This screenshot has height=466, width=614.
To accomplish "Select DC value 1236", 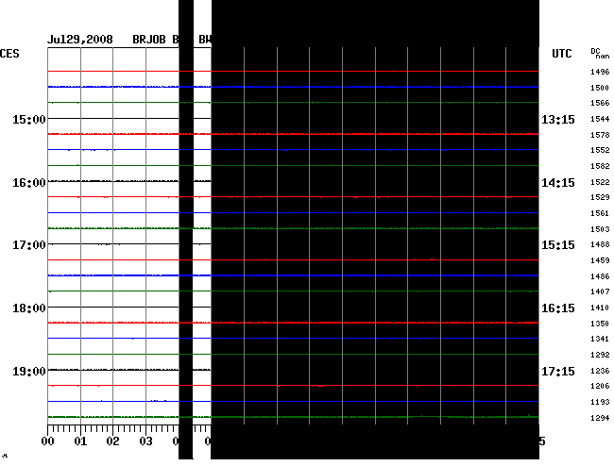I will point(600,371).
